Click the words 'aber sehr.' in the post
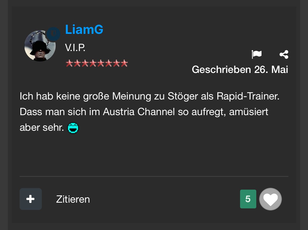The height and width of the screenshot is (230, 308). point(42,128)
